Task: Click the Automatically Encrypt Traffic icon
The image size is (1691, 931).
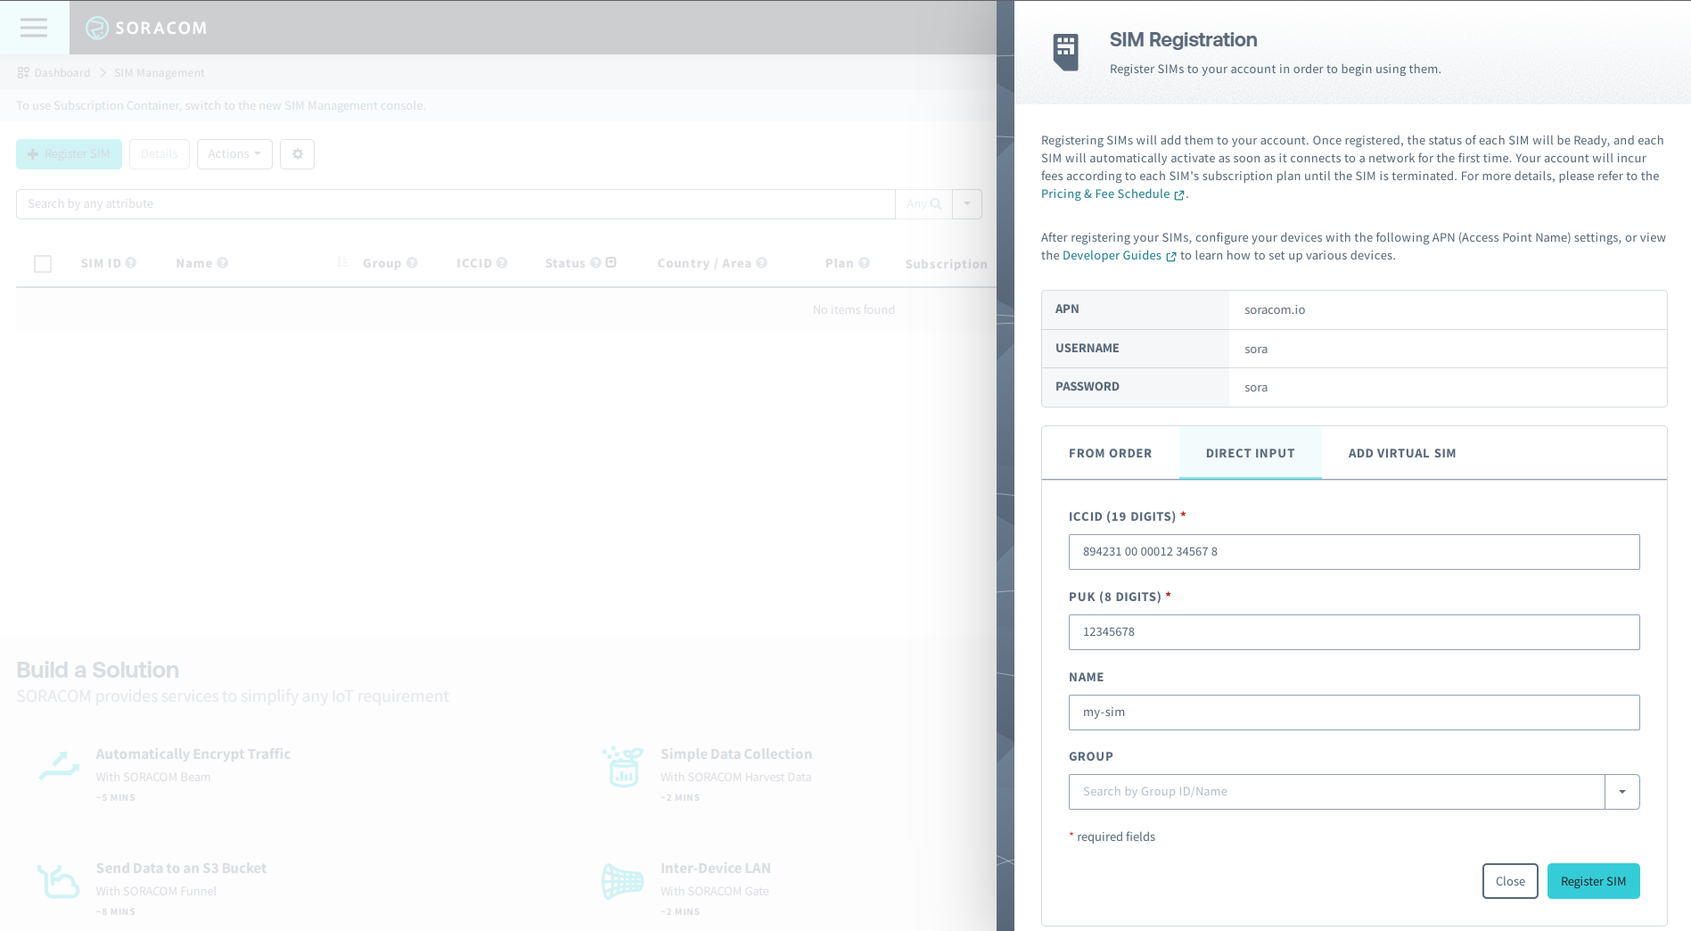Action: click(x=60, y=766)
